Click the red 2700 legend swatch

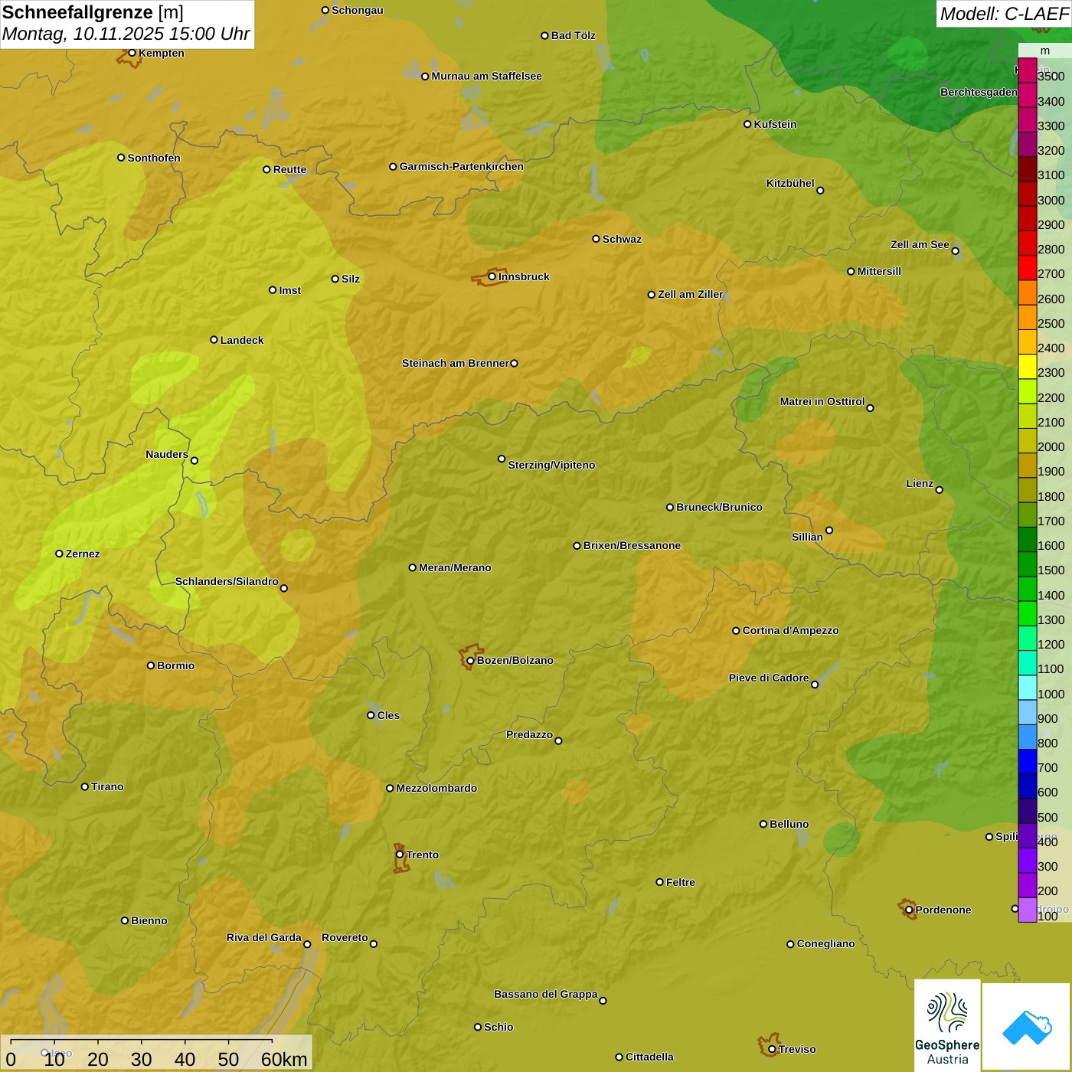point(1028,268)
